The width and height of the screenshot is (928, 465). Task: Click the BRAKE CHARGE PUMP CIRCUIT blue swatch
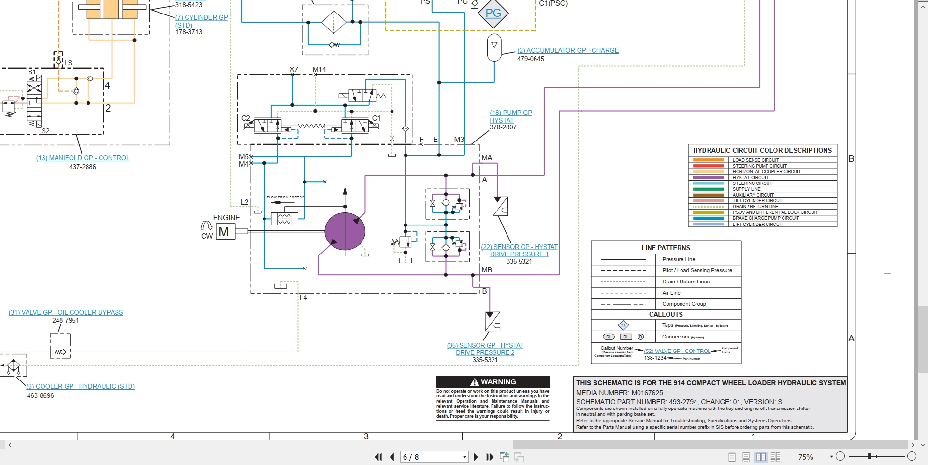pyautogui.click(x=709, y=218)
